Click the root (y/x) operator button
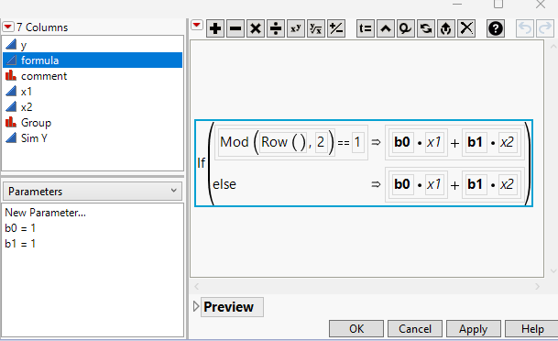 [316, 28]
